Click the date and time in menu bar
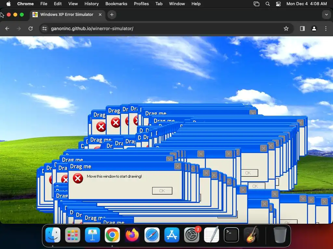333x249 pixels. (306, 4)
